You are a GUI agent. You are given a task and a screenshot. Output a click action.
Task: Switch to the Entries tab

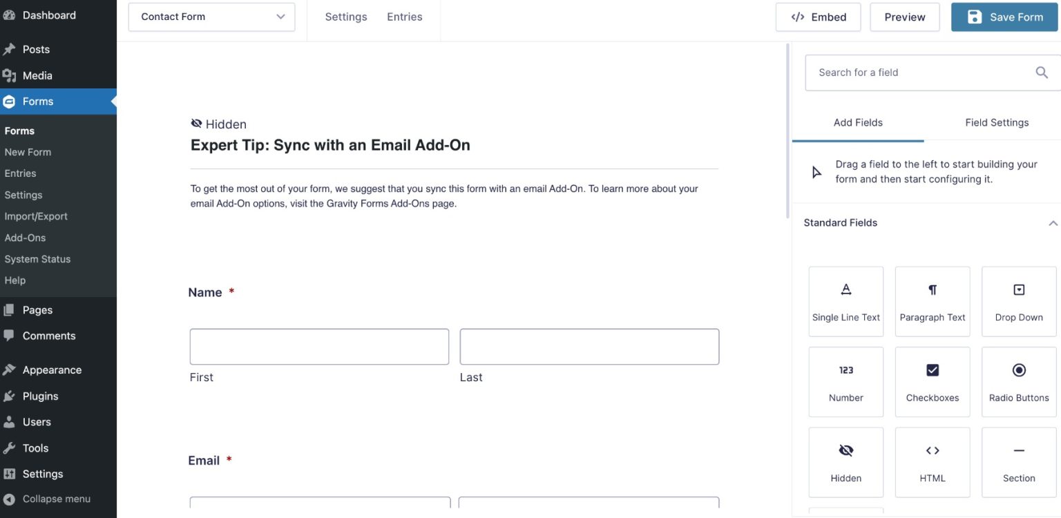(x=404, y=17)
